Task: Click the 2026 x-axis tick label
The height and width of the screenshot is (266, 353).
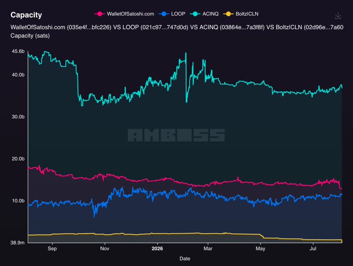Action: 157,249
